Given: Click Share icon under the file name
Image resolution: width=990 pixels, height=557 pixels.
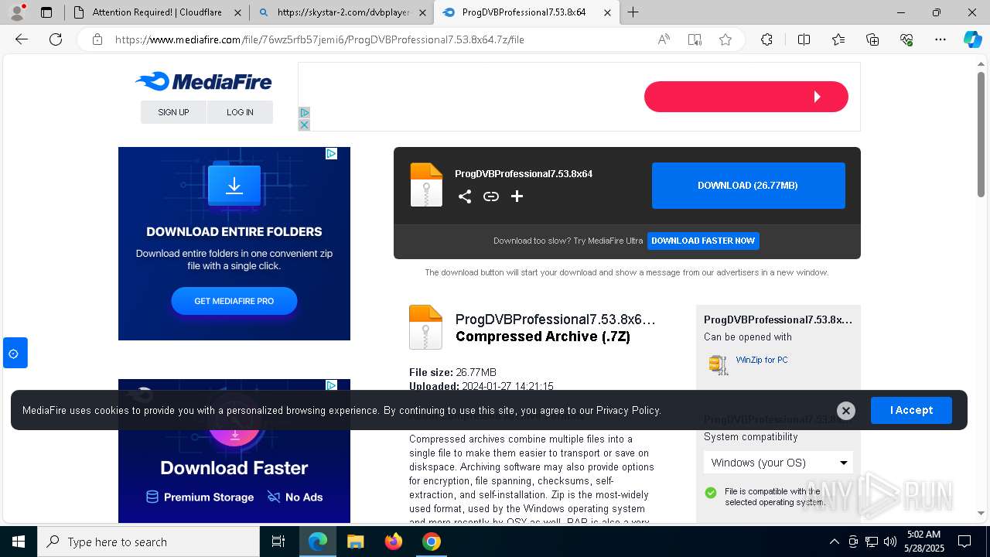Looking at the screenshot, I should pyautogui.click(x=465, y=196).
